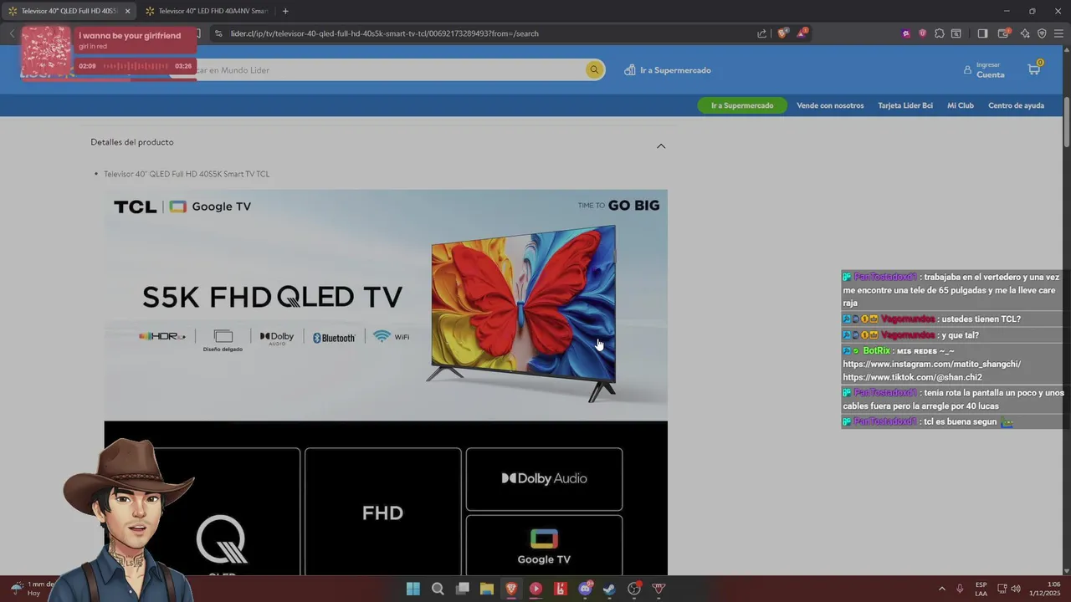
Task: Open Task View on the taskbar
Action: tap(462, 589)
